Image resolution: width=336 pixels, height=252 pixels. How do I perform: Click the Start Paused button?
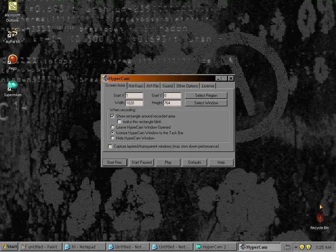point(142,162)
